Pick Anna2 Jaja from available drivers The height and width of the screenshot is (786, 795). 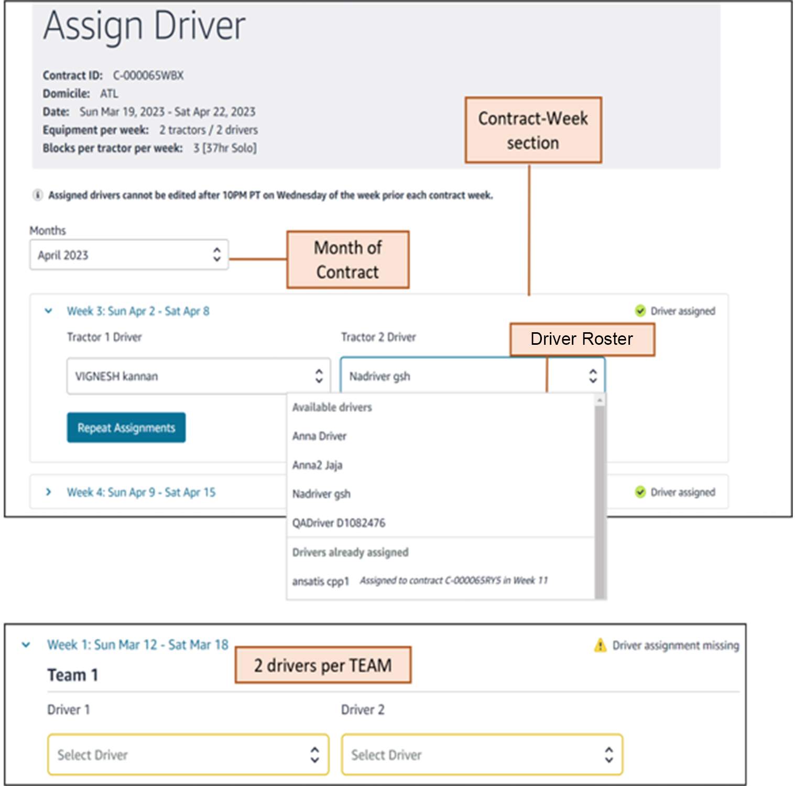pyautogui.click(x=317, y=465)
